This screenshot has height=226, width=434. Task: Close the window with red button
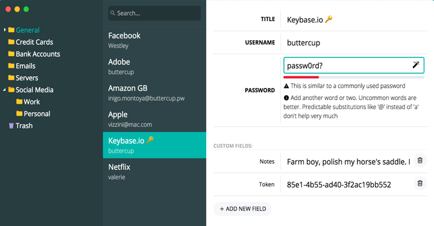coord(8,9)
